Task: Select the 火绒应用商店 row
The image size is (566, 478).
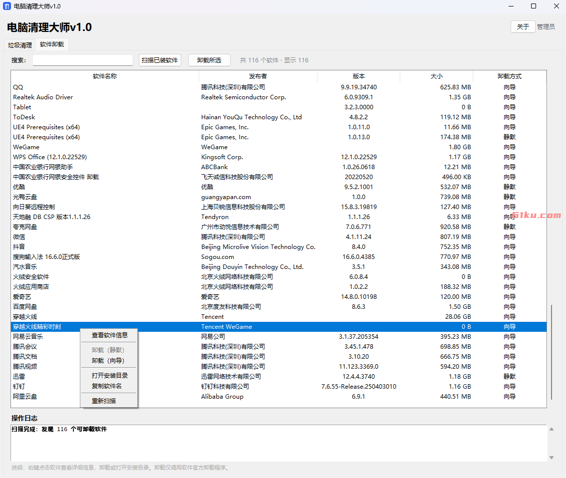Action: [279, 287]
